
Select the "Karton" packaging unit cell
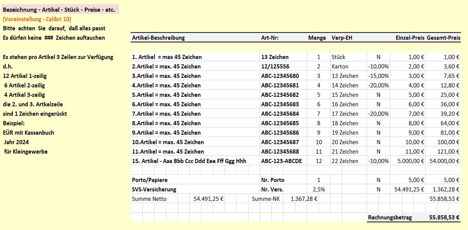tap(340, 67)
